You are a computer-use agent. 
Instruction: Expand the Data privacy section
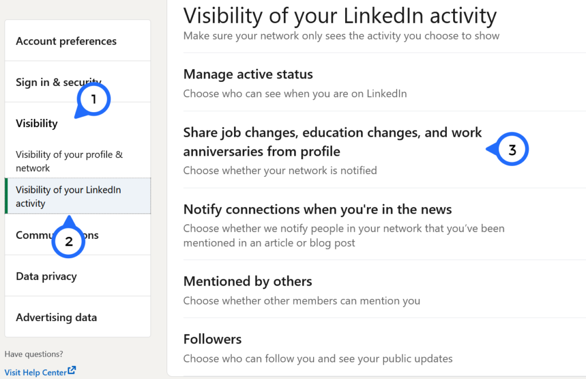tap(78, 276)
